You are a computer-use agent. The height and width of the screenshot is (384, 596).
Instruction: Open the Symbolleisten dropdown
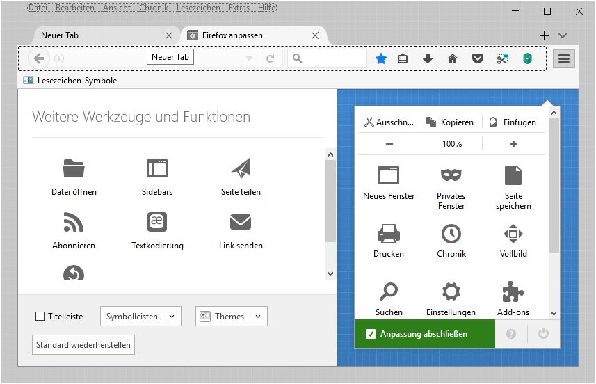[x=140, y=317]
